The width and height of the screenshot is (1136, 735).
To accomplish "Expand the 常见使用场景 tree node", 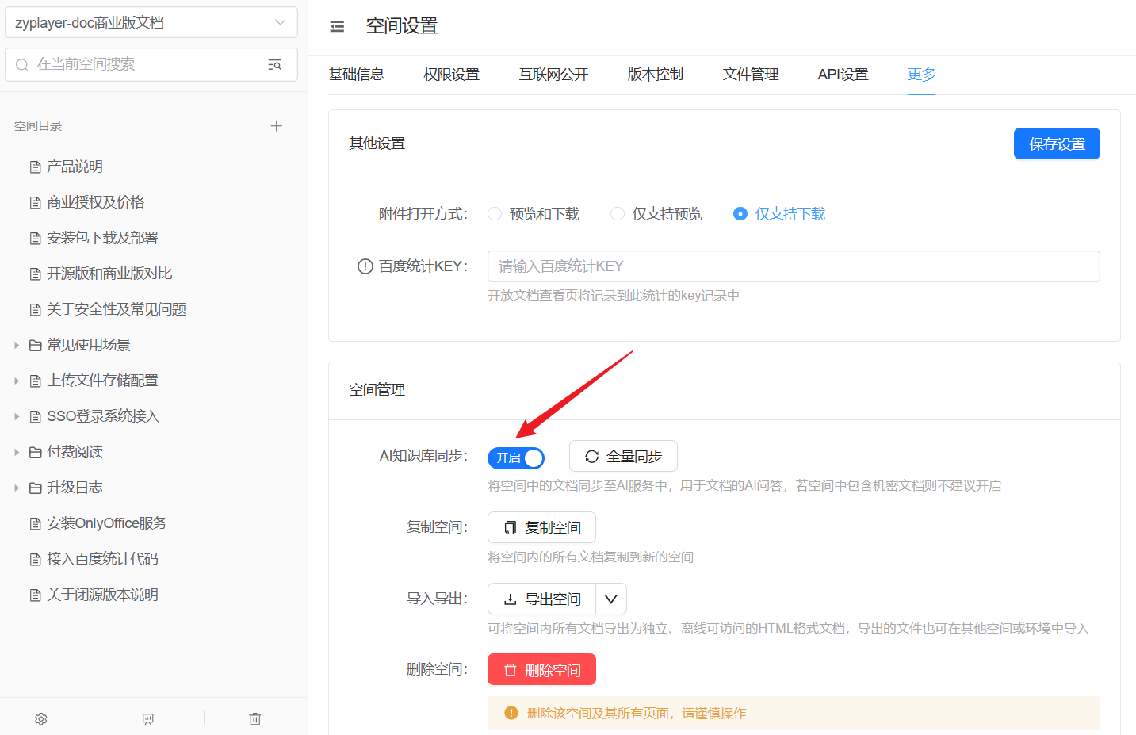I will [x=17, y=345].
